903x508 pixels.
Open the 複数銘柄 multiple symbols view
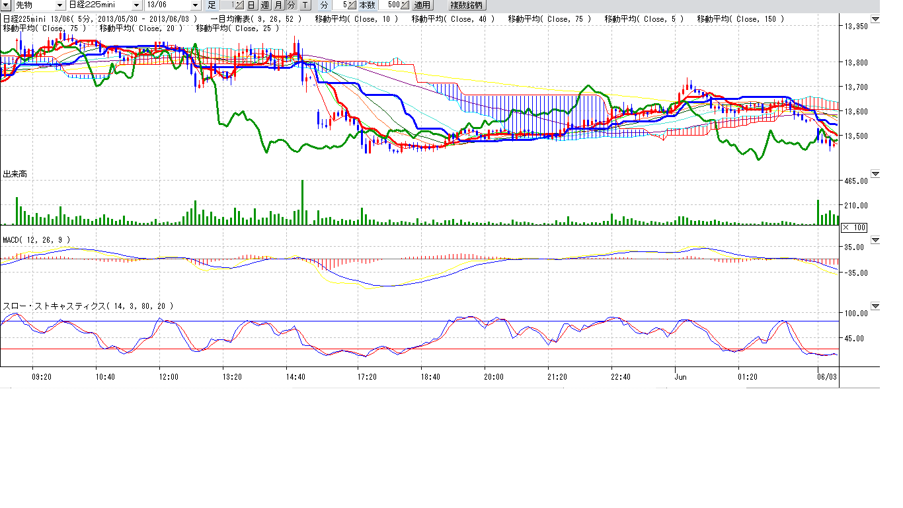467,5
